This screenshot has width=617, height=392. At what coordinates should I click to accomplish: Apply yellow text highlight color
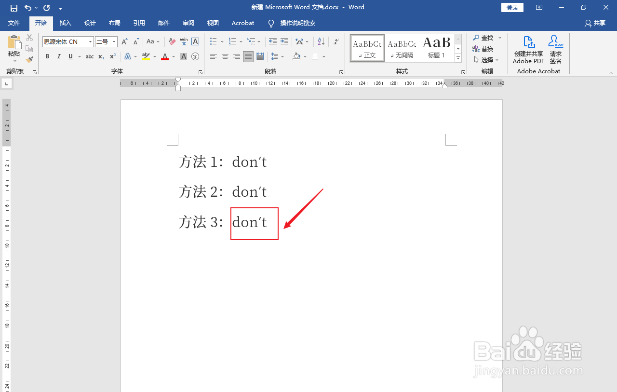147,57
